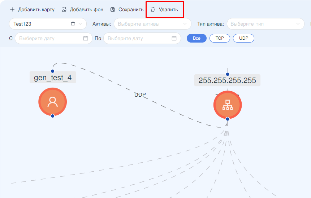
Task: Enable the Все protocol filter
Action: pos(196,38)
